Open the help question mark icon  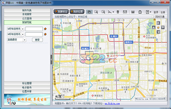click(147, 12)
